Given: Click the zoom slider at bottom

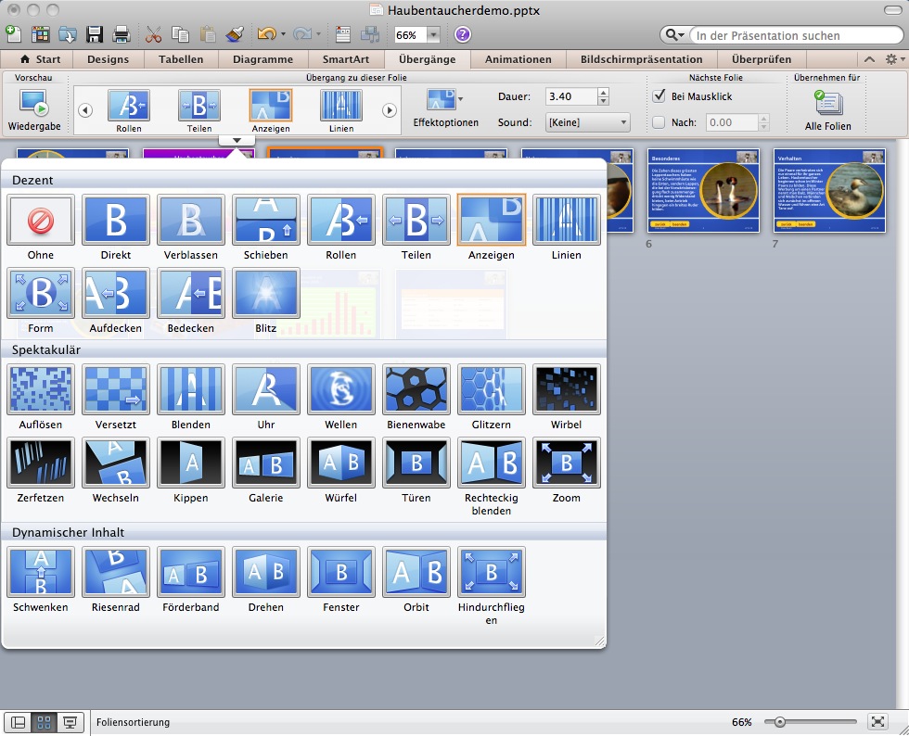Looking at the screenshot, I should 780,722.
